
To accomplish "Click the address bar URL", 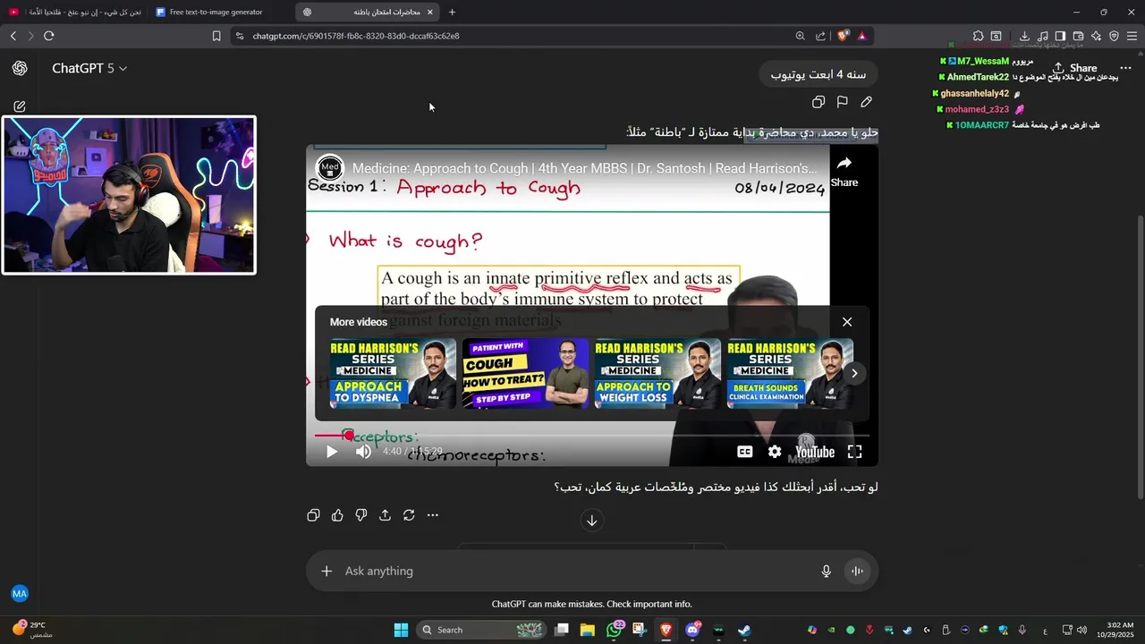I will pyautogui.click(x=356, y=36).
